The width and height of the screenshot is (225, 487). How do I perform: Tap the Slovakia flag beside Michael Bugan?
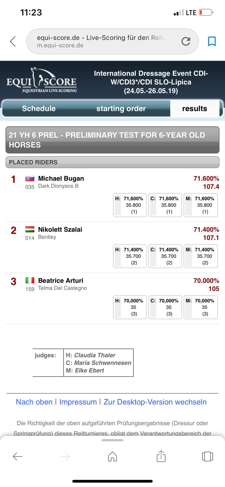click(x=30, y=179)
